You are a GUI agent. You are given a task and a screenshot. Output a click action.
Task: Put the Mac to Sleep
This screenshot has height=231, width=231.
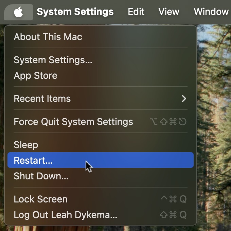click(x=101, y=145)
